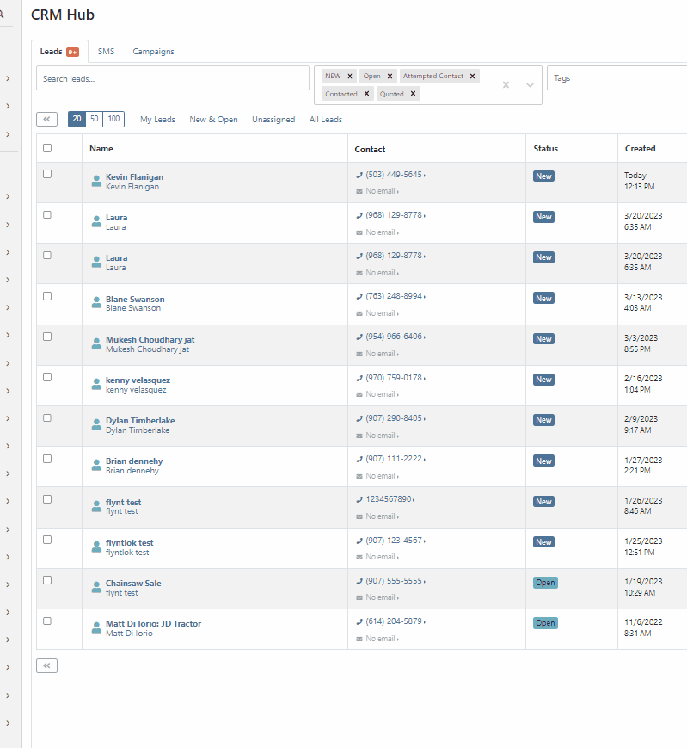Clear all status filters with X icon
Screen dimensions: 687x748
(506, 85)
